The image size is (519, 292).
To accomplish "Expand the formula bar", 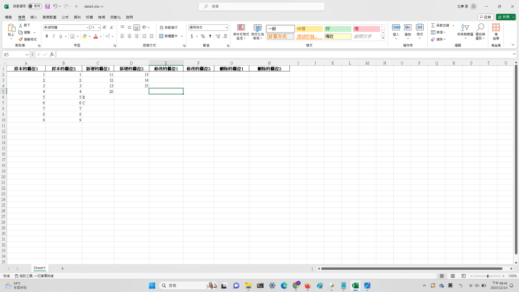I will coord(514,54).
